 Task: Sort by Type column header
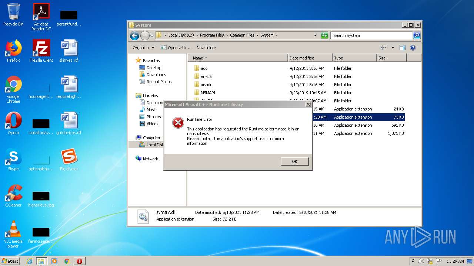[x=354, y=58]
